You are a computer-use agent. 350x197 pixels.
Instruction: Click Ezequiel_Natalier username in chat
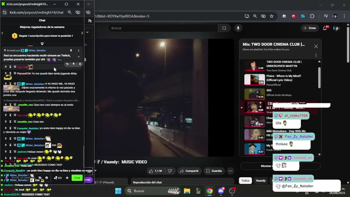[28, 128]
